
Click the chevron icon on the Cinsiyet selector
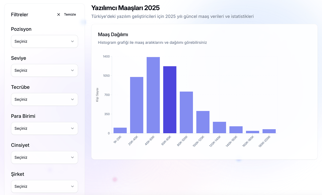tap(72, 157)
